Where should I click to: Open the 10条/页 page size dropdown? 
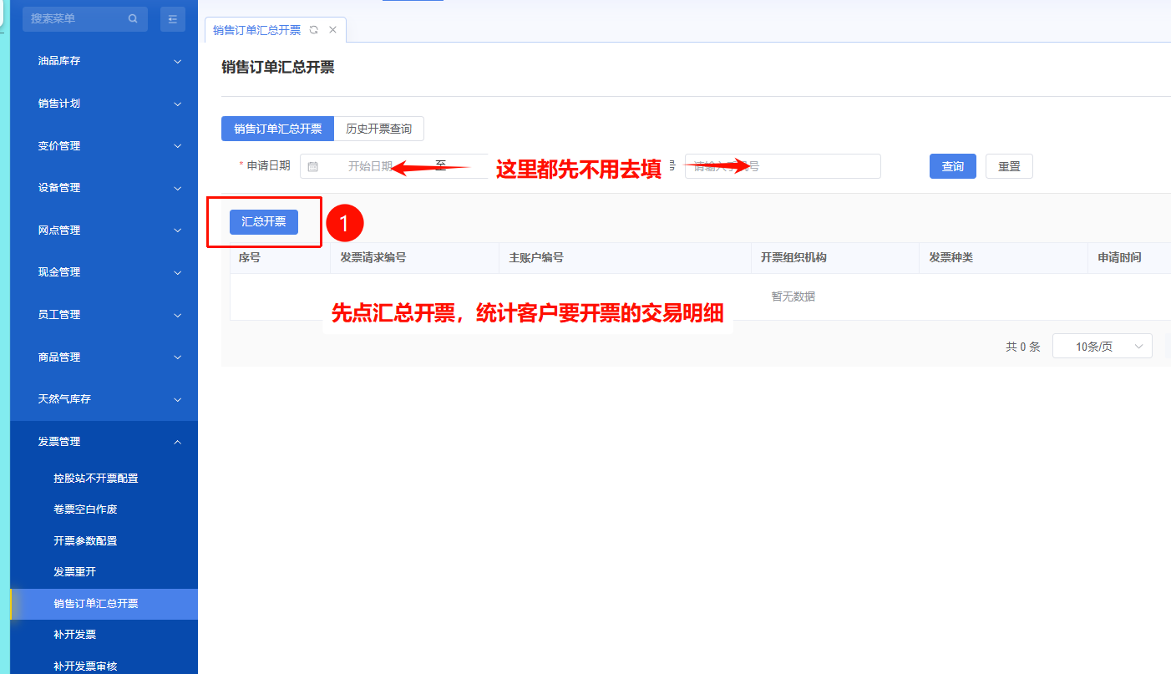(x=1102, y=347)
